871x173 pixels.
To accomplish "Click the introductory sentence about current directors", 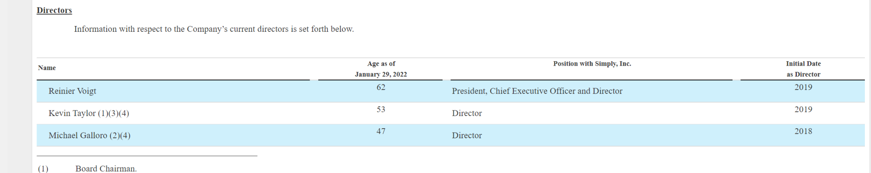I will [214, 29].
